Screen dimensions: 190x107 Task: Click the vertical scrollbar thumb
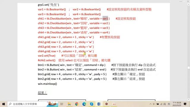pos(189,68)
